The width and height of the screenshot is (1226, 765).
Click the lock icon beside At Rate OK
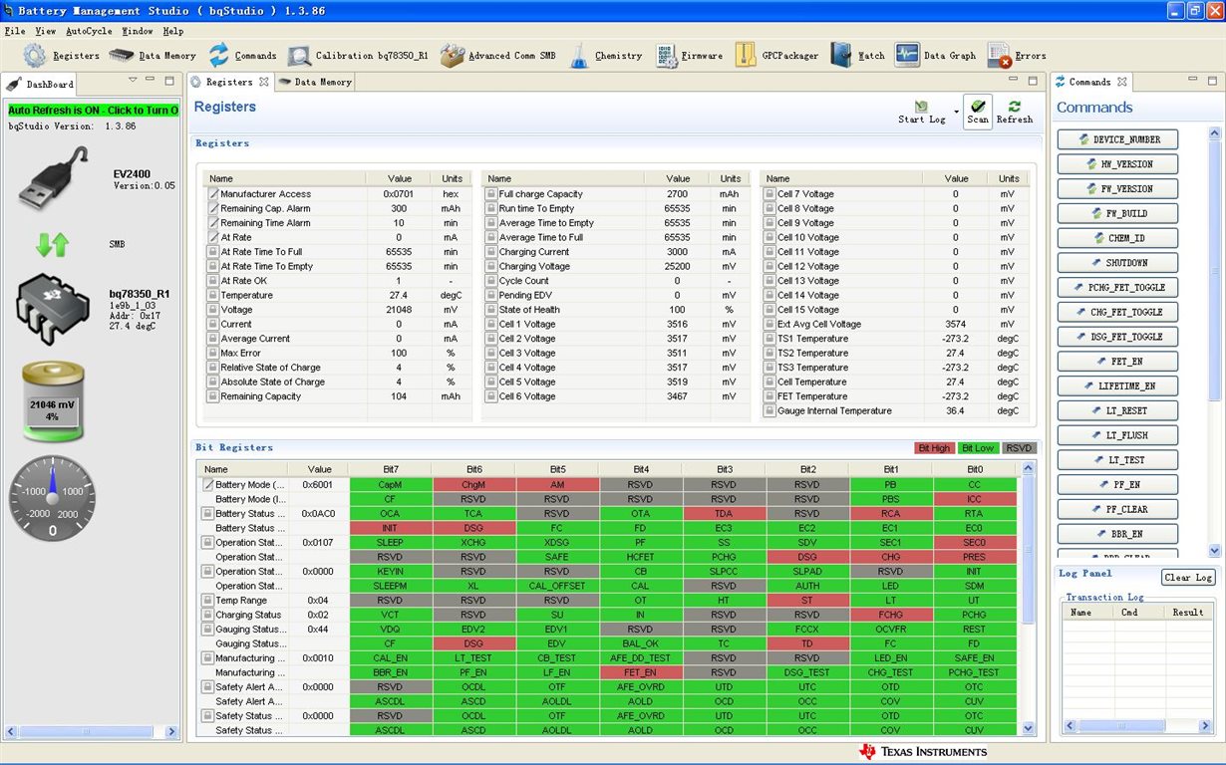[x=213, y=281]
